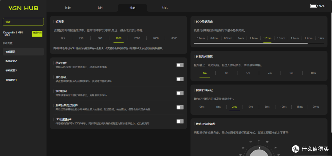The height and width of the screenshot is (156, 332).
Task: Open the 其它 tab
Action: point(165,8)
